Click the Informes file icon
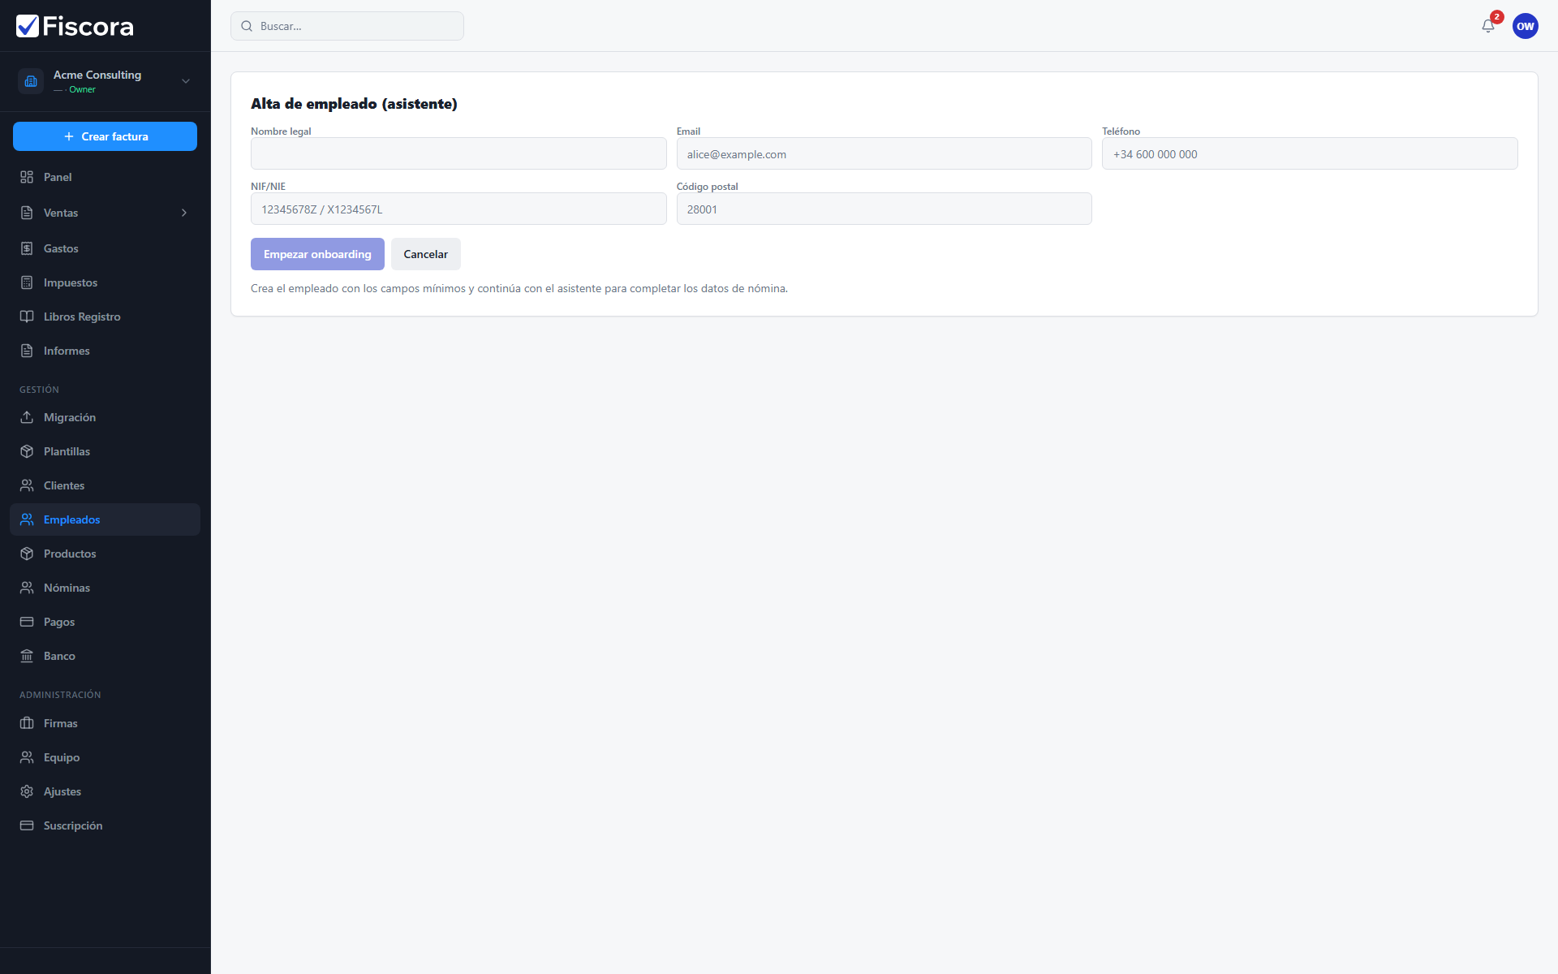 click(x=27, y=351)
